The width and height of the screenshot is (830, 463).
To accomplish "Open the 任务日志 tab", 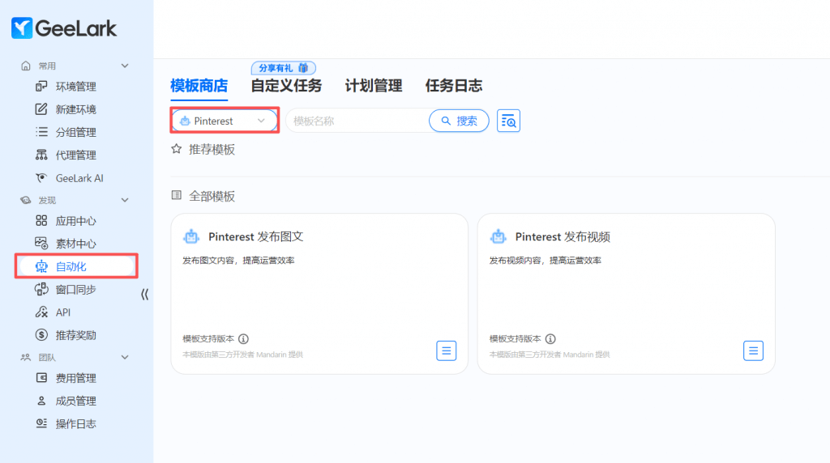I will [x=454, y=86].
